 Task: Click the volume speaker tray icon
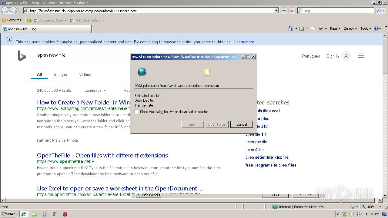pos(352,214)
